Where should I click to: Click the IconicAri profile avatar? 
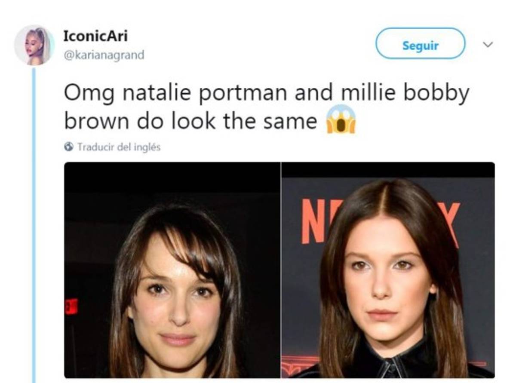pos(34,45)
